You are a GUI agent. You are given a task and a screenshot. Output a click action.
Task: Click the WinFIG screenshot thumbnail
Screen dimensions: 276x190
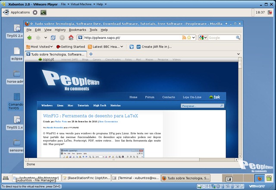(x=102, y=153)
